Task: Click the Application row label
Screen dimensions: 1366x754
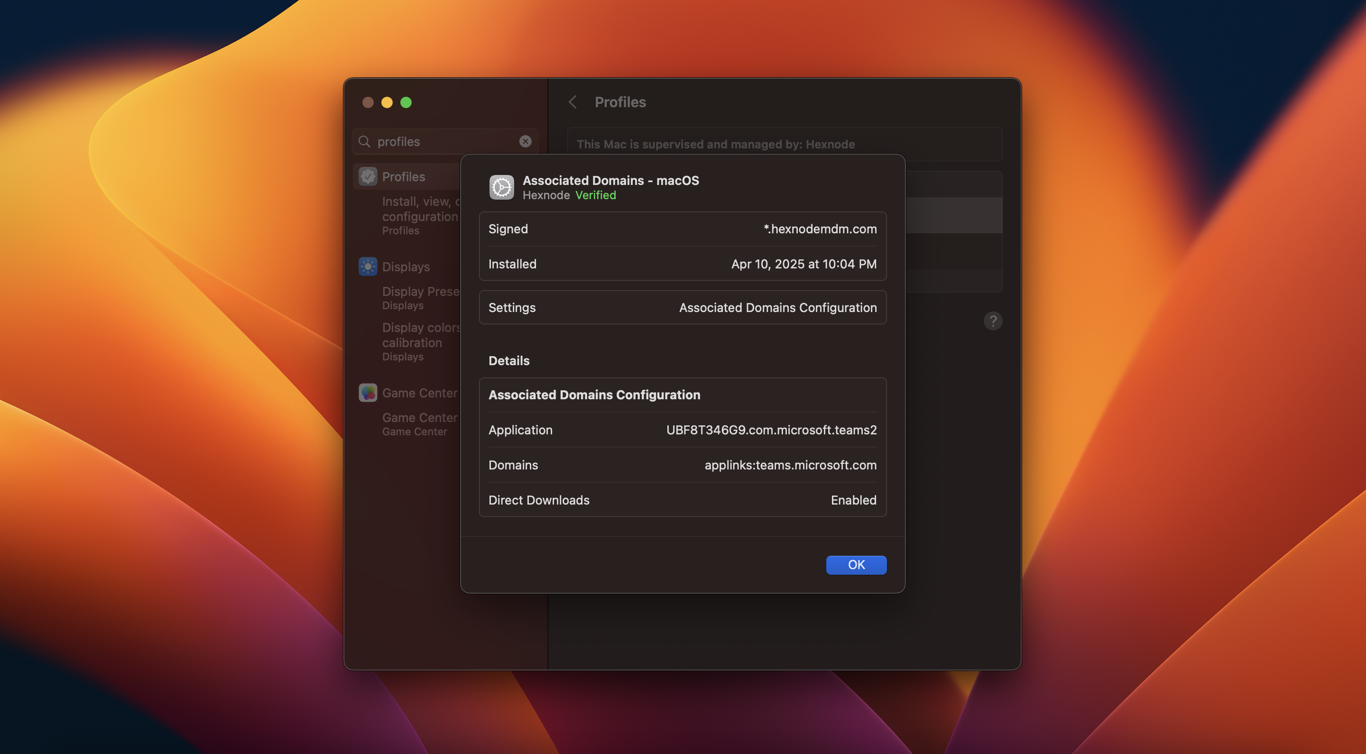Action: tap(520, 430)
